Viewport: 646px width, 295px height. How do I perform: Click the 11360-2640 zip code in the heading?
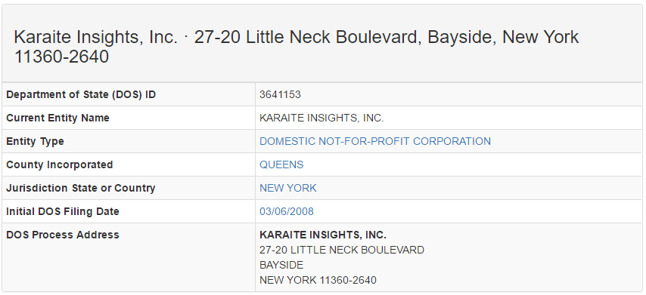pyautogui.click(x=61, y=57)
